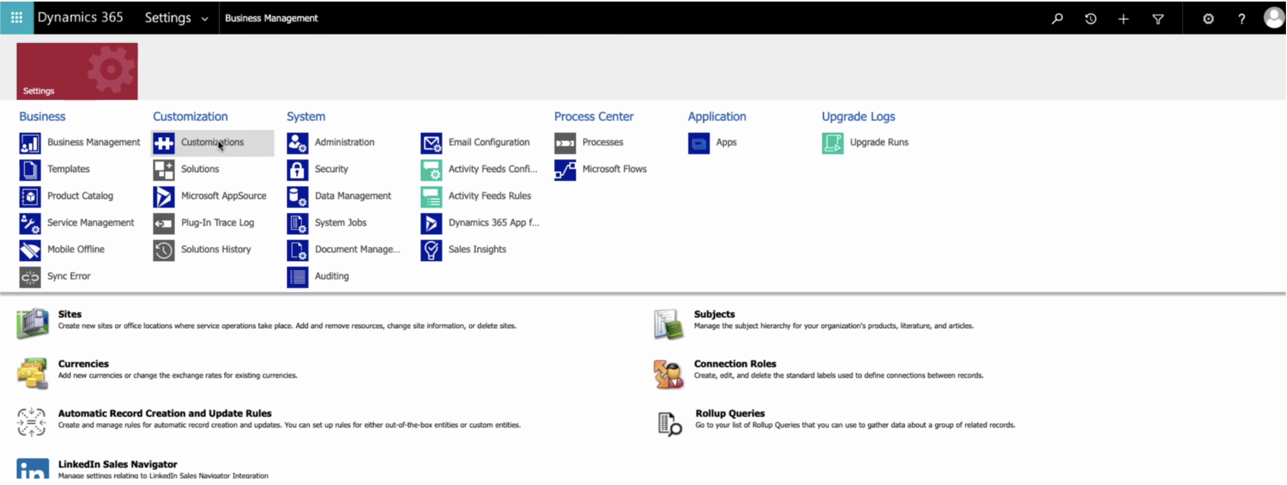The image size is (1287, 485).
Task: Open Security menu item
Action: [x=331, y=169]
